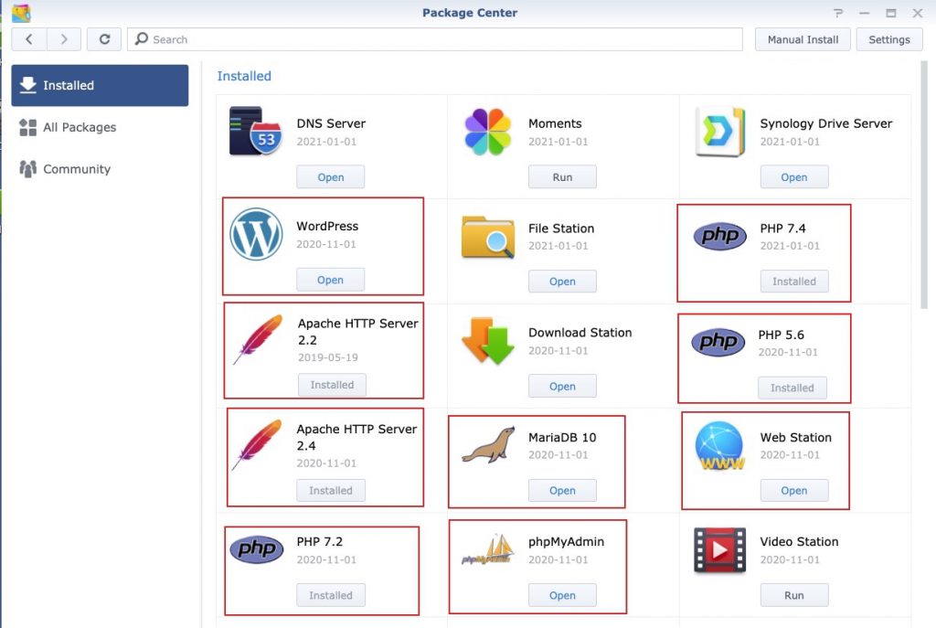Click the Video Station package title
936x628 pixels.
pos(799,542)
